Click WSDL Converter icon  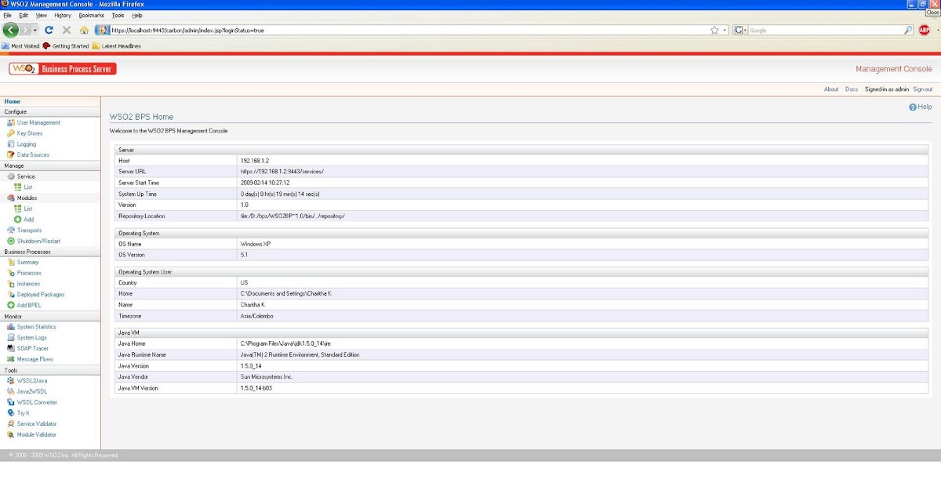(x=10, y=402)
